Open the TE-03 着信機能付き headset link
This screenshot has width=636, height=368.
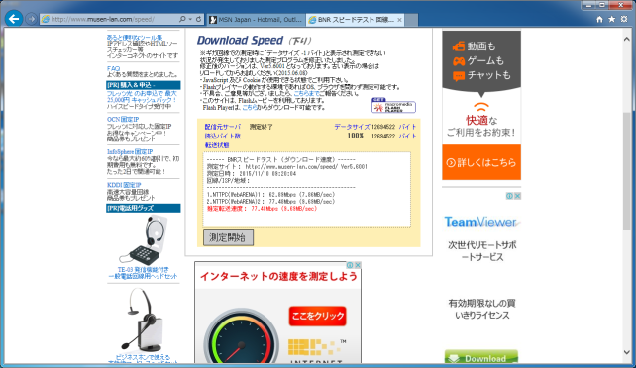143,273
